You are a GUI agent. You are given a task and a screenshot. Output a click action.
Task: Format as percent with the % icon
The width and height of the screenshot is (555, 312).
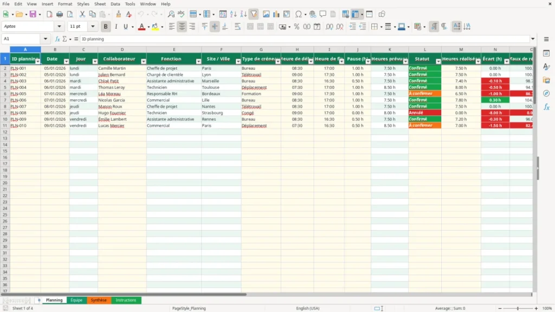(296, 27)
